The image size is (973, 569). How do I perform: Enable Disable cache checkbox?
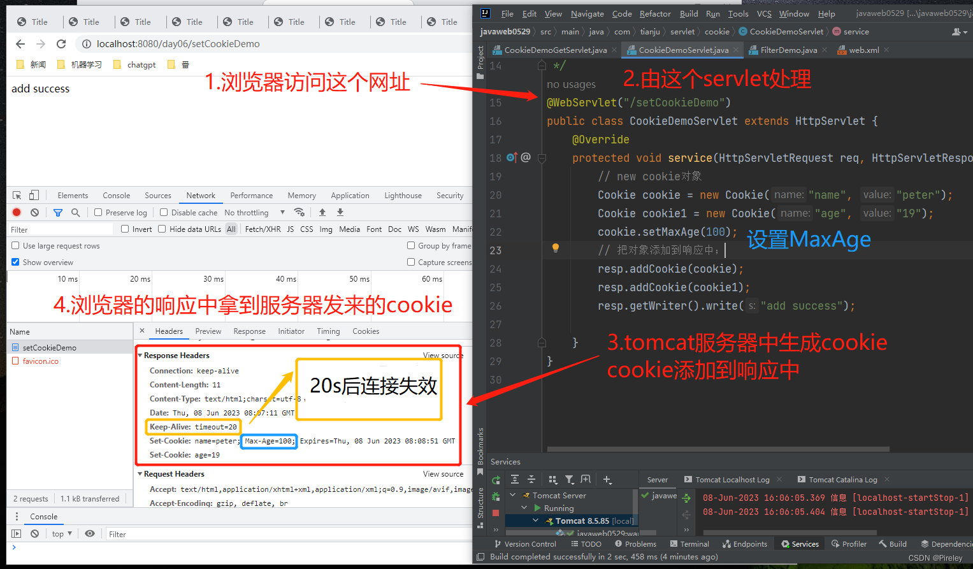tap(164, 212)
